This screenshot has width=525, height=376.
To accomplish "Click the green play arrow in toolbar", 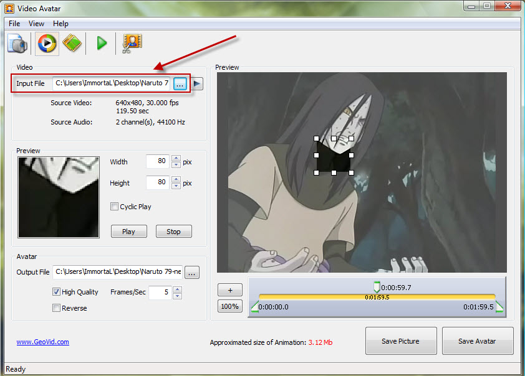I will (x=102, y=43).
